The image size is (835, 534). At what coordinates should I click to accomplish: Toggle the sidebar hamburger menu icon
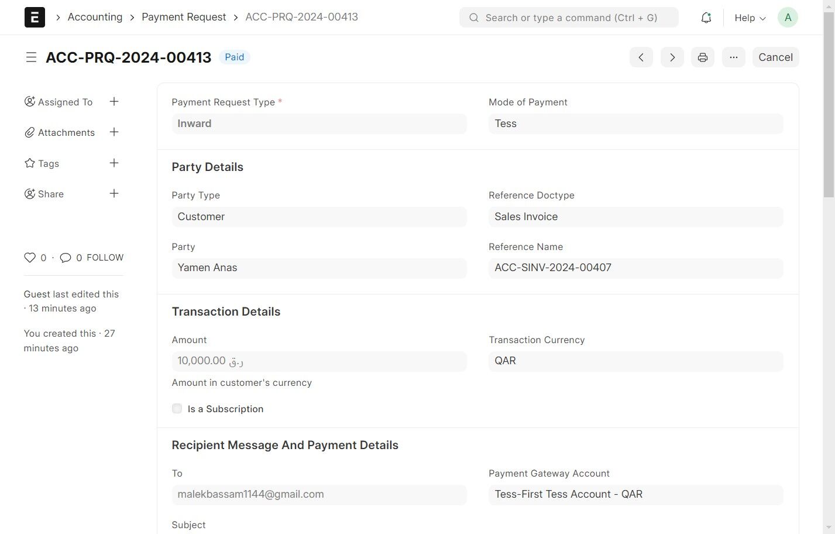coord(31,57)
